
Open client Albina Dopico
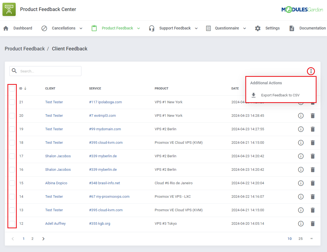coord(56,183)
